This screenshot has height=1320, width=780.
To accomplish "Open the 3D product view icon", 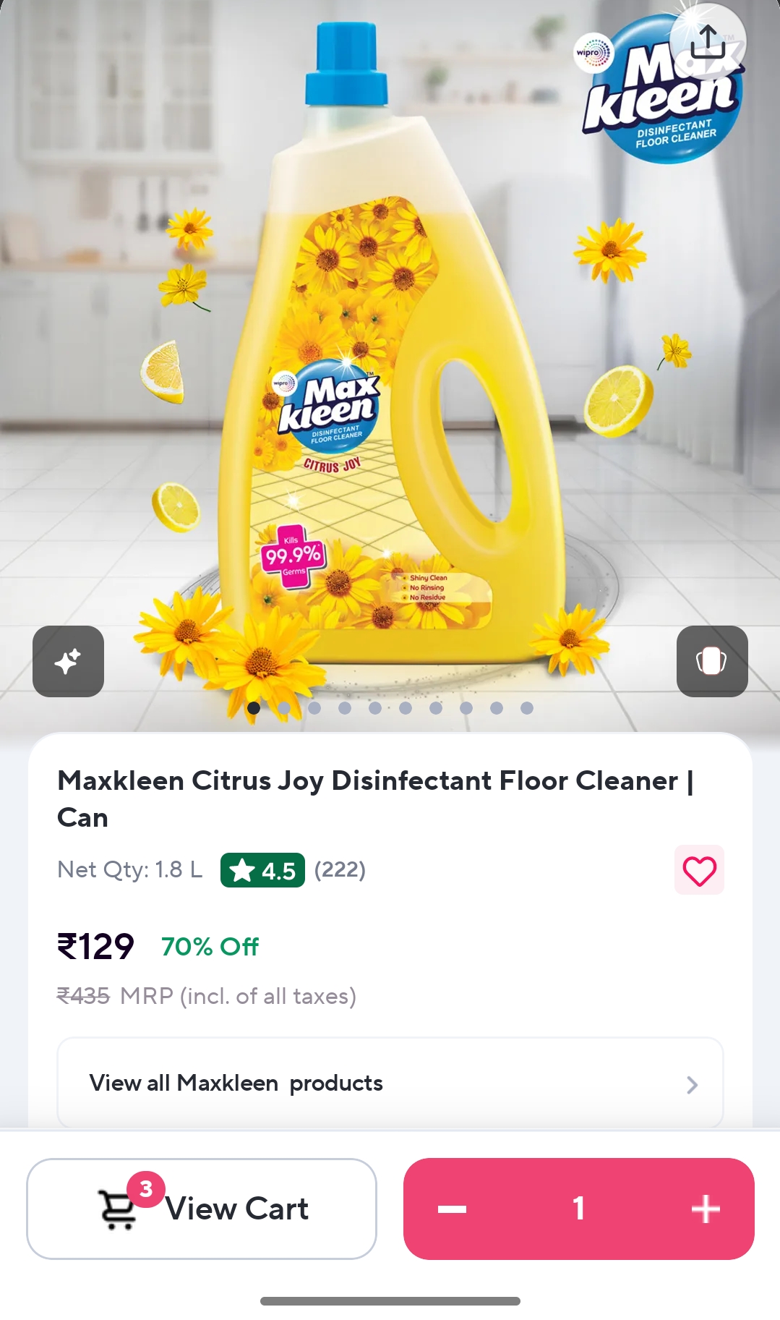I will [x=712, y=661].
